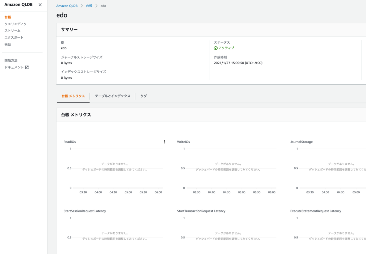This screenshot has width=366, height=254.
Task: Switch to the タグ tab
Action: tap(143, 96)
